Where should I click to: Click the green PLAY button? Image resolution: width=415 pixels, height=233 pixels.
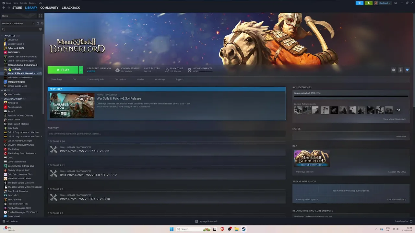click(63, 70)
